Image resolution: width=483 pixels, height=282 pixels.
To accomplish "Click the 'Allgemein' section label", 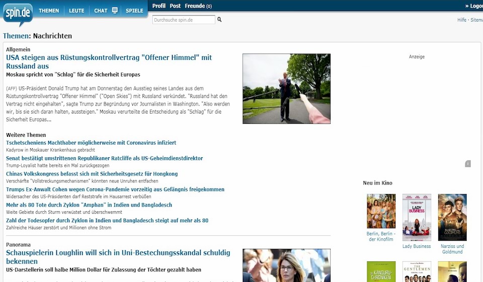I will (18, 49).
